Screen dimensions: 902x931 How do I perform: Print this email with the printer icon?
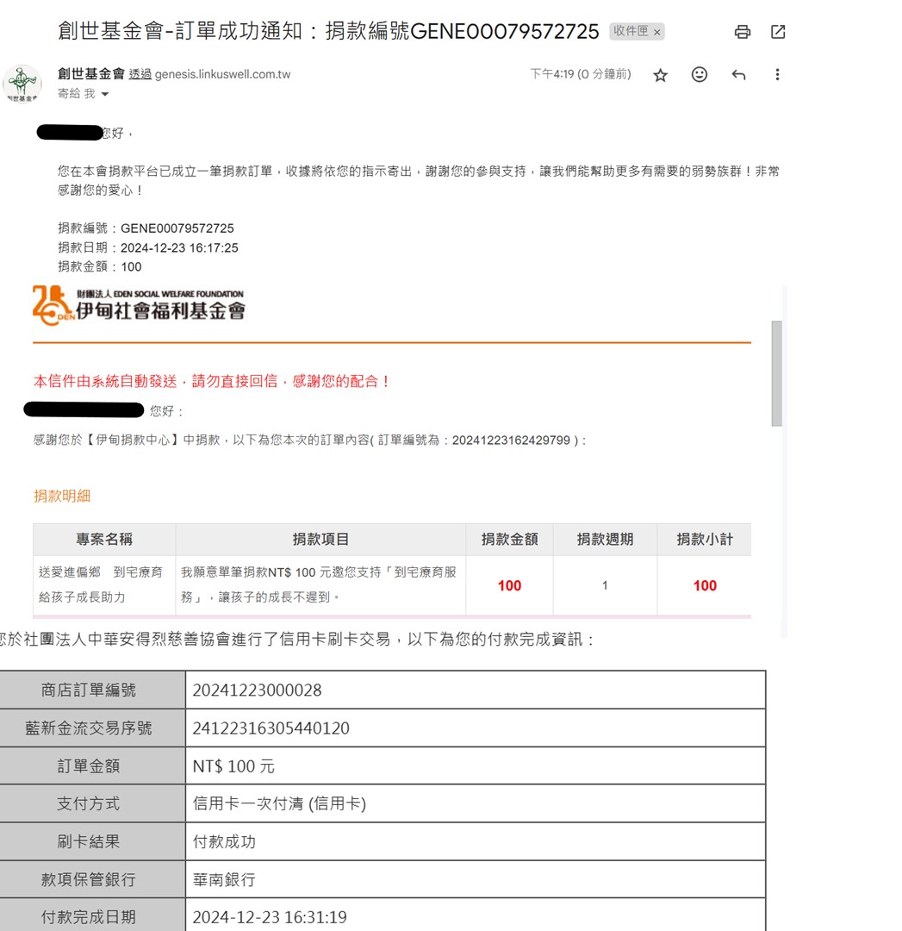click(742, 32)
